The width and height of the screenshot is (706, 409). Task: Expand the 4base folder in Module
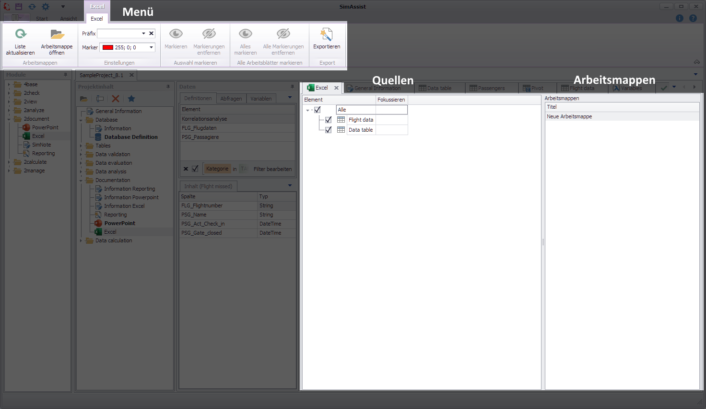point(9,84)
